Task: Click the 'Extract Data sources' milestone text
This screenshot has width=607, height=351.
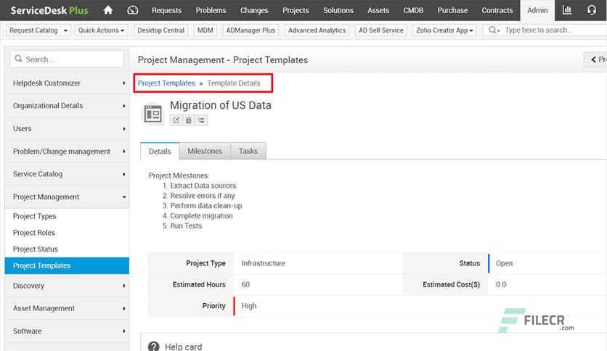Action: pos(203,186)
